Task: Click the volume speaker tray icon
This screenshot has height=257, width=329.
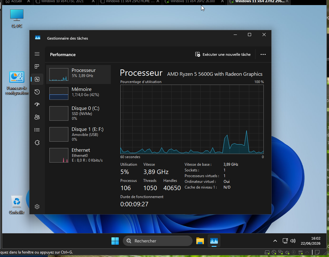Action: coord(293,241)
